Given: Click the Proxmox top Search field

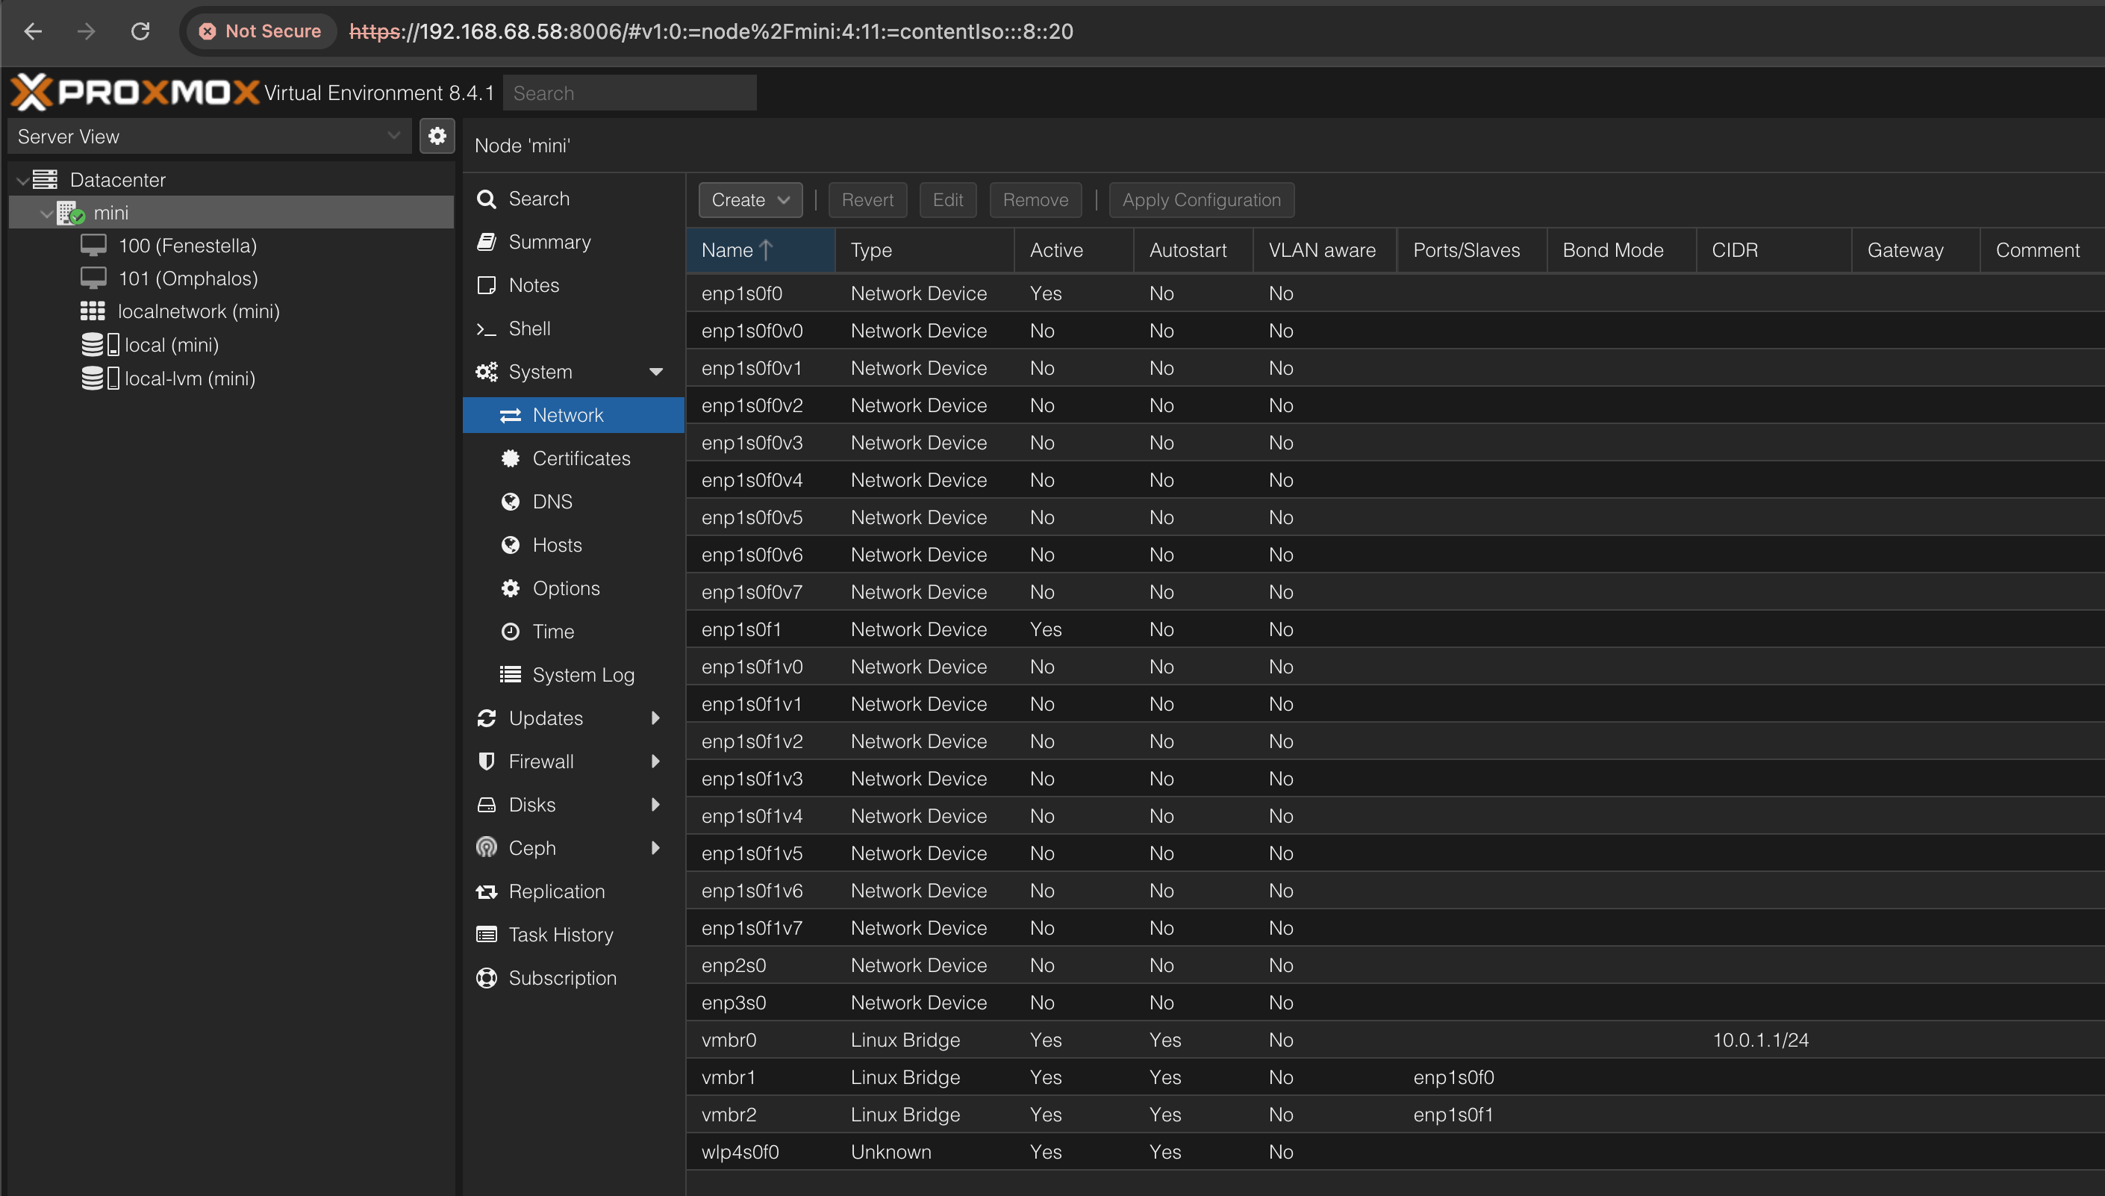Looking at the screenshot, I should (629, 93).
